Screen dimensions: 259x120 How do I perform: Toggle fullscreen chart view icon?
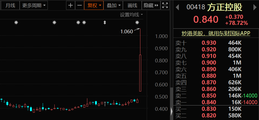(165, 5)
